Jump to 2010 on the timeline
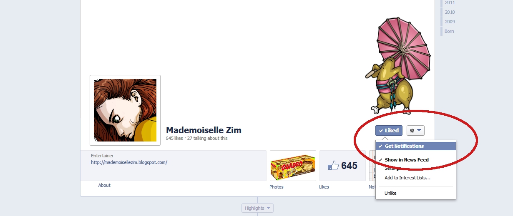Viewport: 513px width, 216px height. click(x=450, y=12)
